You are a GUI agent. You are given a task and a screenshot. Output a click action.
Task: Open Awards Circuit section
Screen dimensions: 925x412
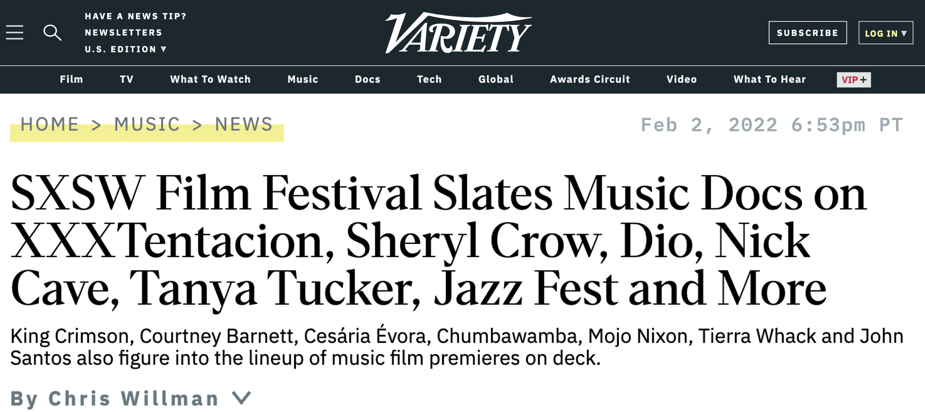[590, 79]
